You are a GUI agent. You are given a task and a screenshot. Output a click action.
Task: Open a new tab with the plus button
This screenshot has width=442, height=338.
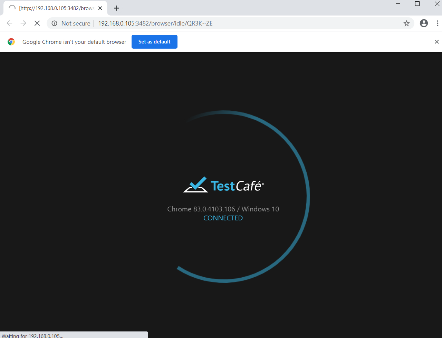coord(116,8)
